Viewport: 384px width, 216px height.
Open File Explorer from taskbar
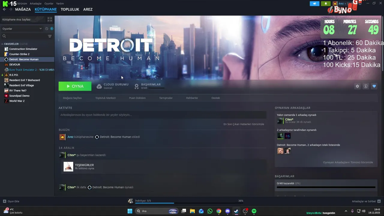click(192, 211)
